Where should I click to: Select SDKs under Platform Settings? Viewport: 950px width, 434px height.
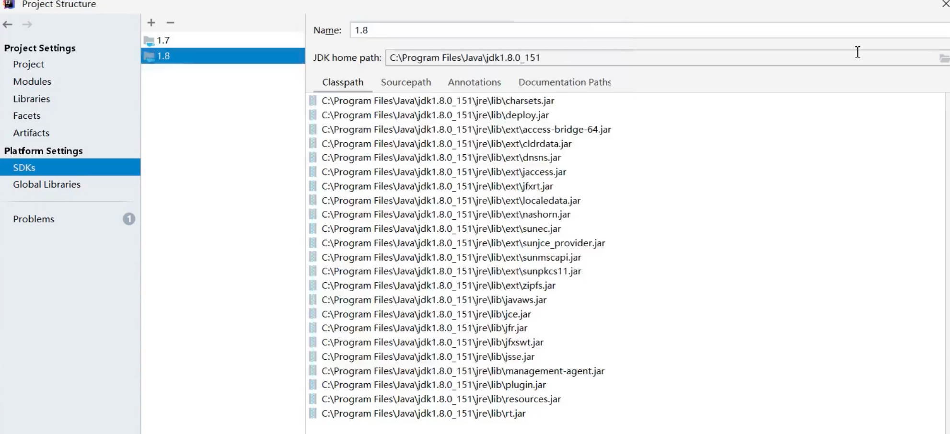[70, 167]
